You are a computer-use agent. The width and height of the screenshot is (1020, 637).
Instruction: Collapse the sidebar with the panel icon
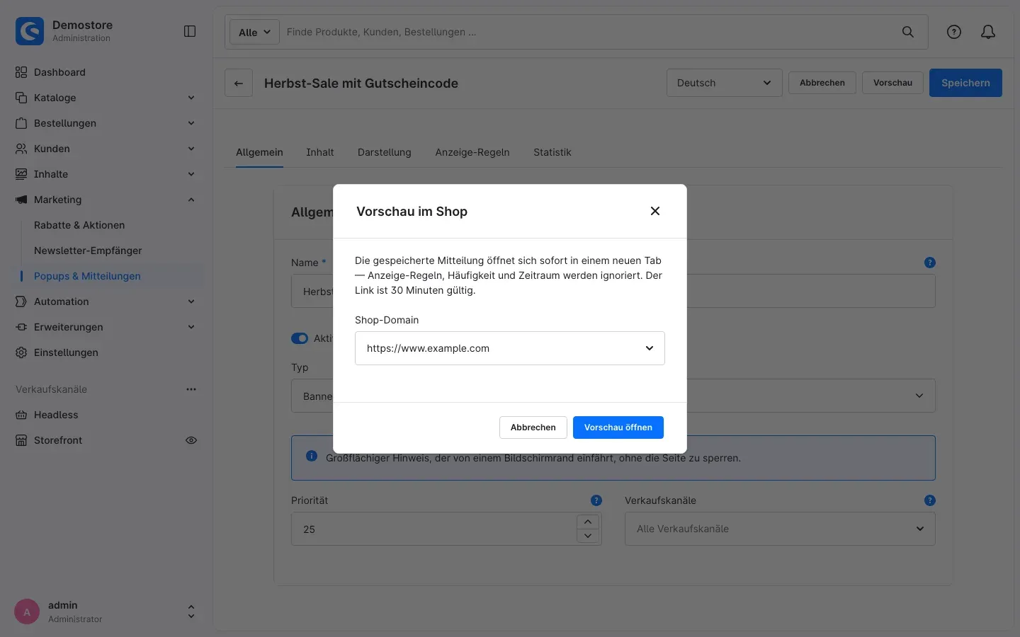pos(190,31)
